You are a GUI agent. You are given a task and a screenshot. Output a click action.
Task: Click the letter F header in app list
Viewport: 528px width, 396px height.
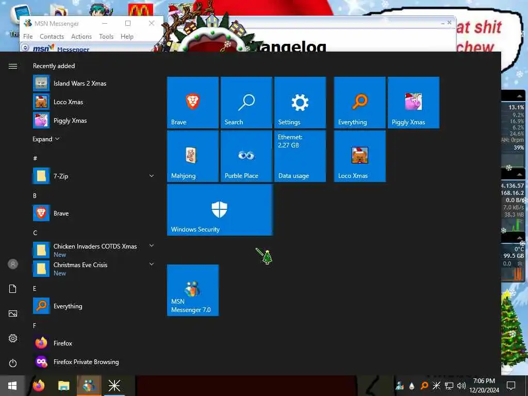point(35,326)
